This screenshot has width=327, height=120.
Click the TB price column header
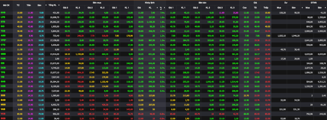[255, 8]
